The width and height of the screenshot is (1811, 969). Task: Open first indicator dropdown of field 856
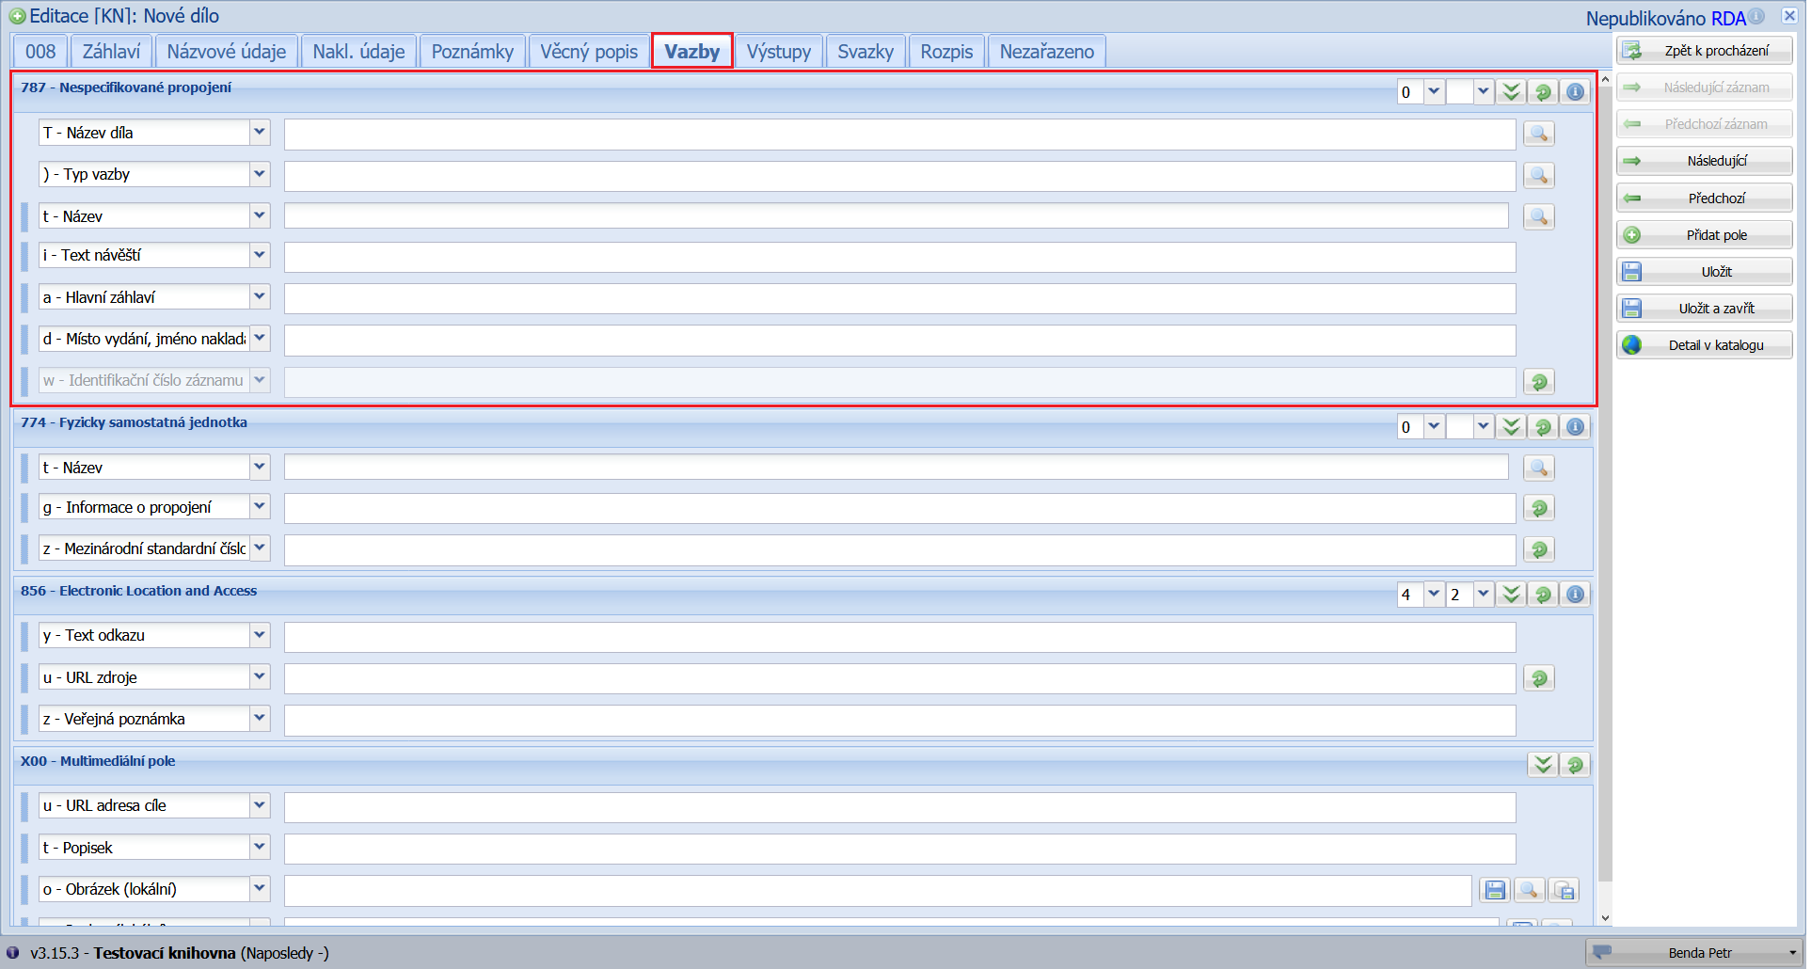(x=1434, y=595)
